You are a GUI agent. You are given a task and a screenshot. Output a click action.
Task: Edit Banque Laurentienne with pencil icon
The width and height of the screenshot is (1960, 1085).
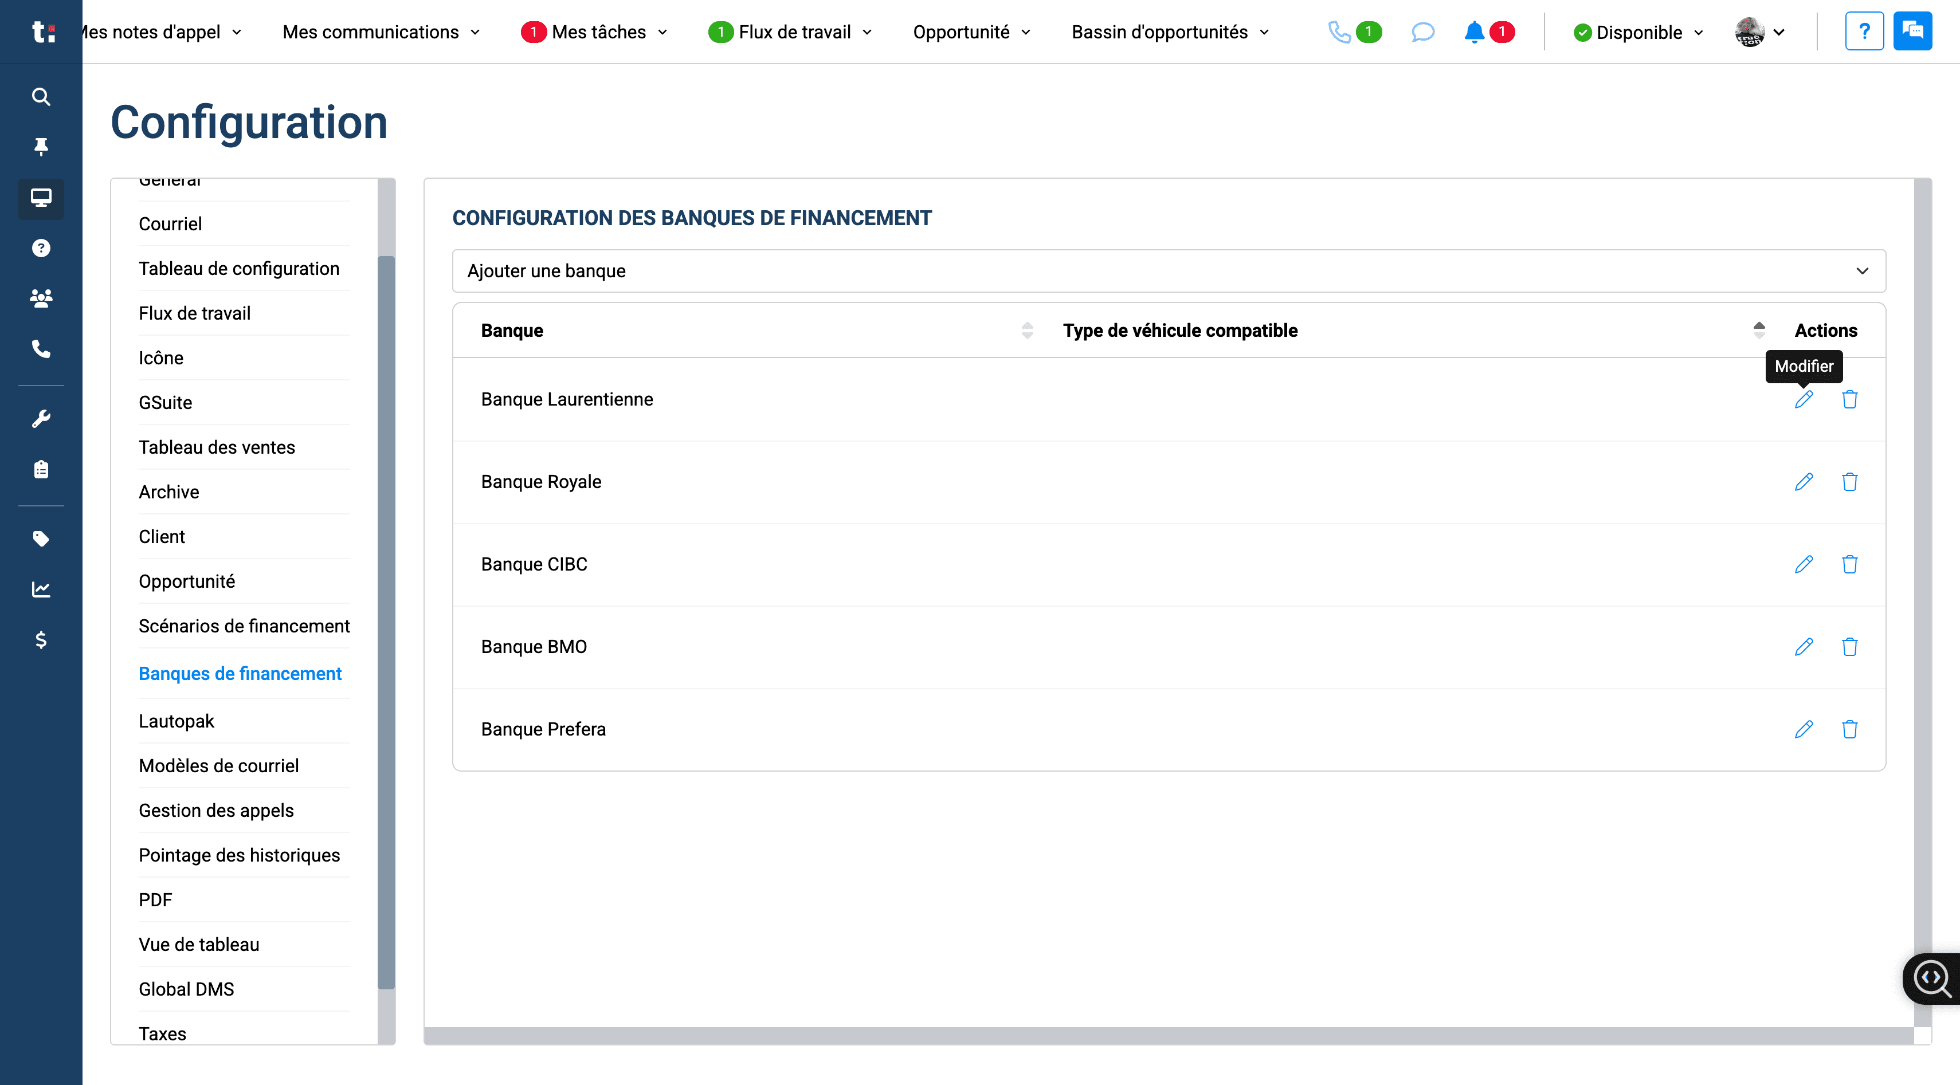[1804, 399]
